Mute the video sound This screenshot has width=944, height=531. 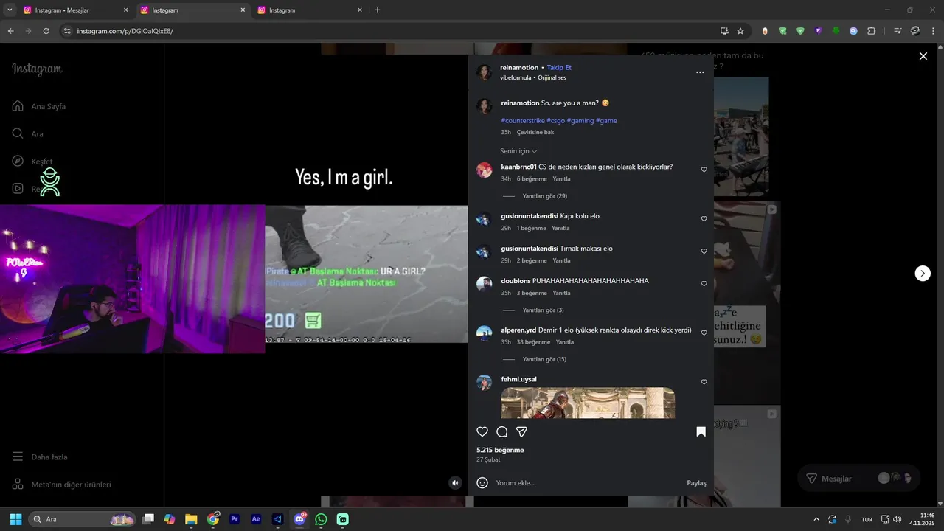(455, 483)
